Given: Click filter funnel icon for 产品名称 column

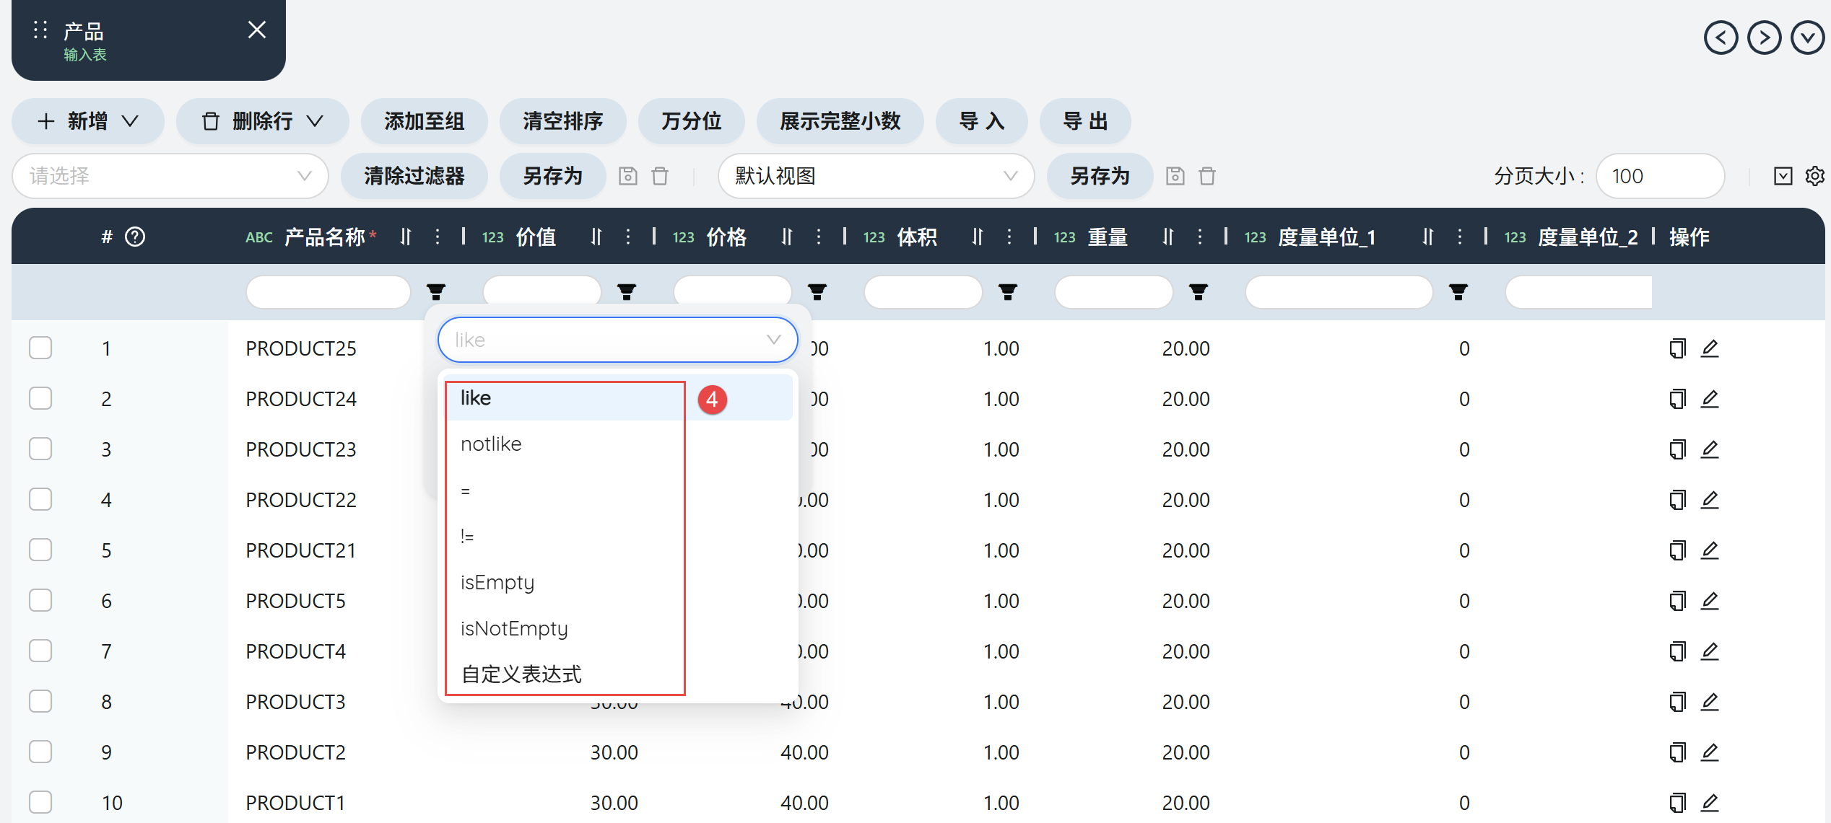Looking at the screenshot, I should pyautogui.click(x=436, y=292).
